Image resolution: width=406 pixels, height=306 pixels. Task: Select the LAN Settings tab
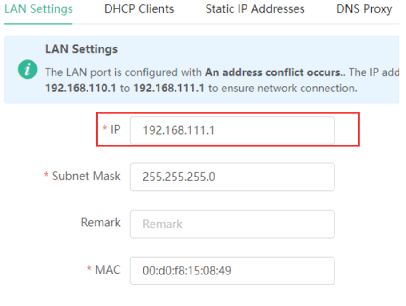39,9
